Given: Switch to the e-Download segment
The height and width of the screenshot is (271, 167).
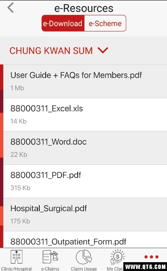Looking at the screenshot, I should coord(63,23).
